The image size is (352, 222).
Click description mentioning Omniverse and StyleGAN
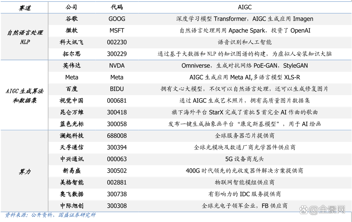point(245,66)
